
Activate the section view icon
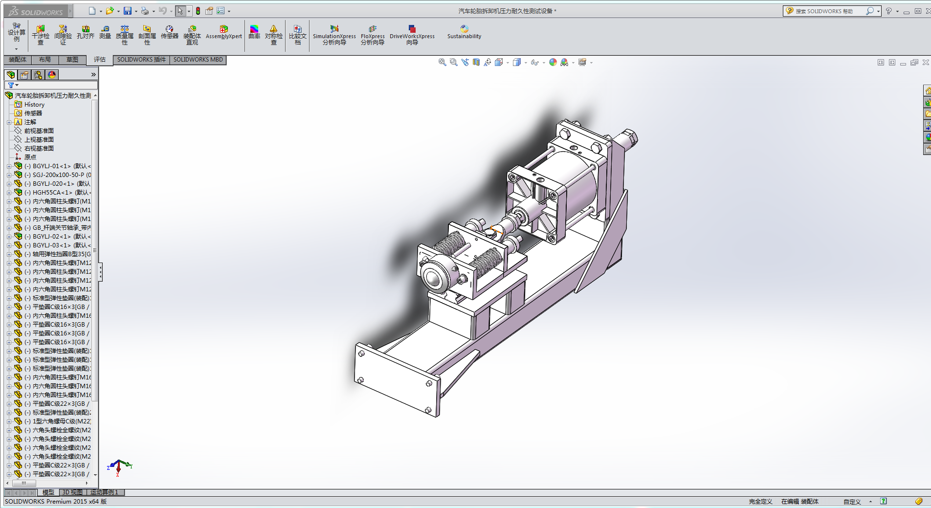476,62
